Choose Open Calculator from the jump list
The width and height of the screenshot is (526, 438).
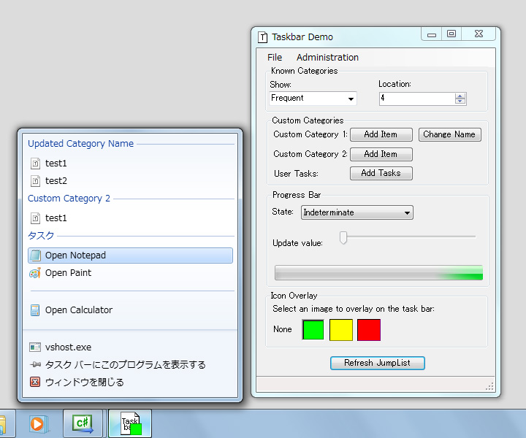pos(130,310)
